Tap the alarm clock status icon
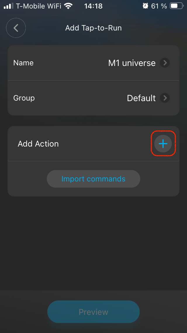Viewport: 187px width, 333px height. (145, 6)
